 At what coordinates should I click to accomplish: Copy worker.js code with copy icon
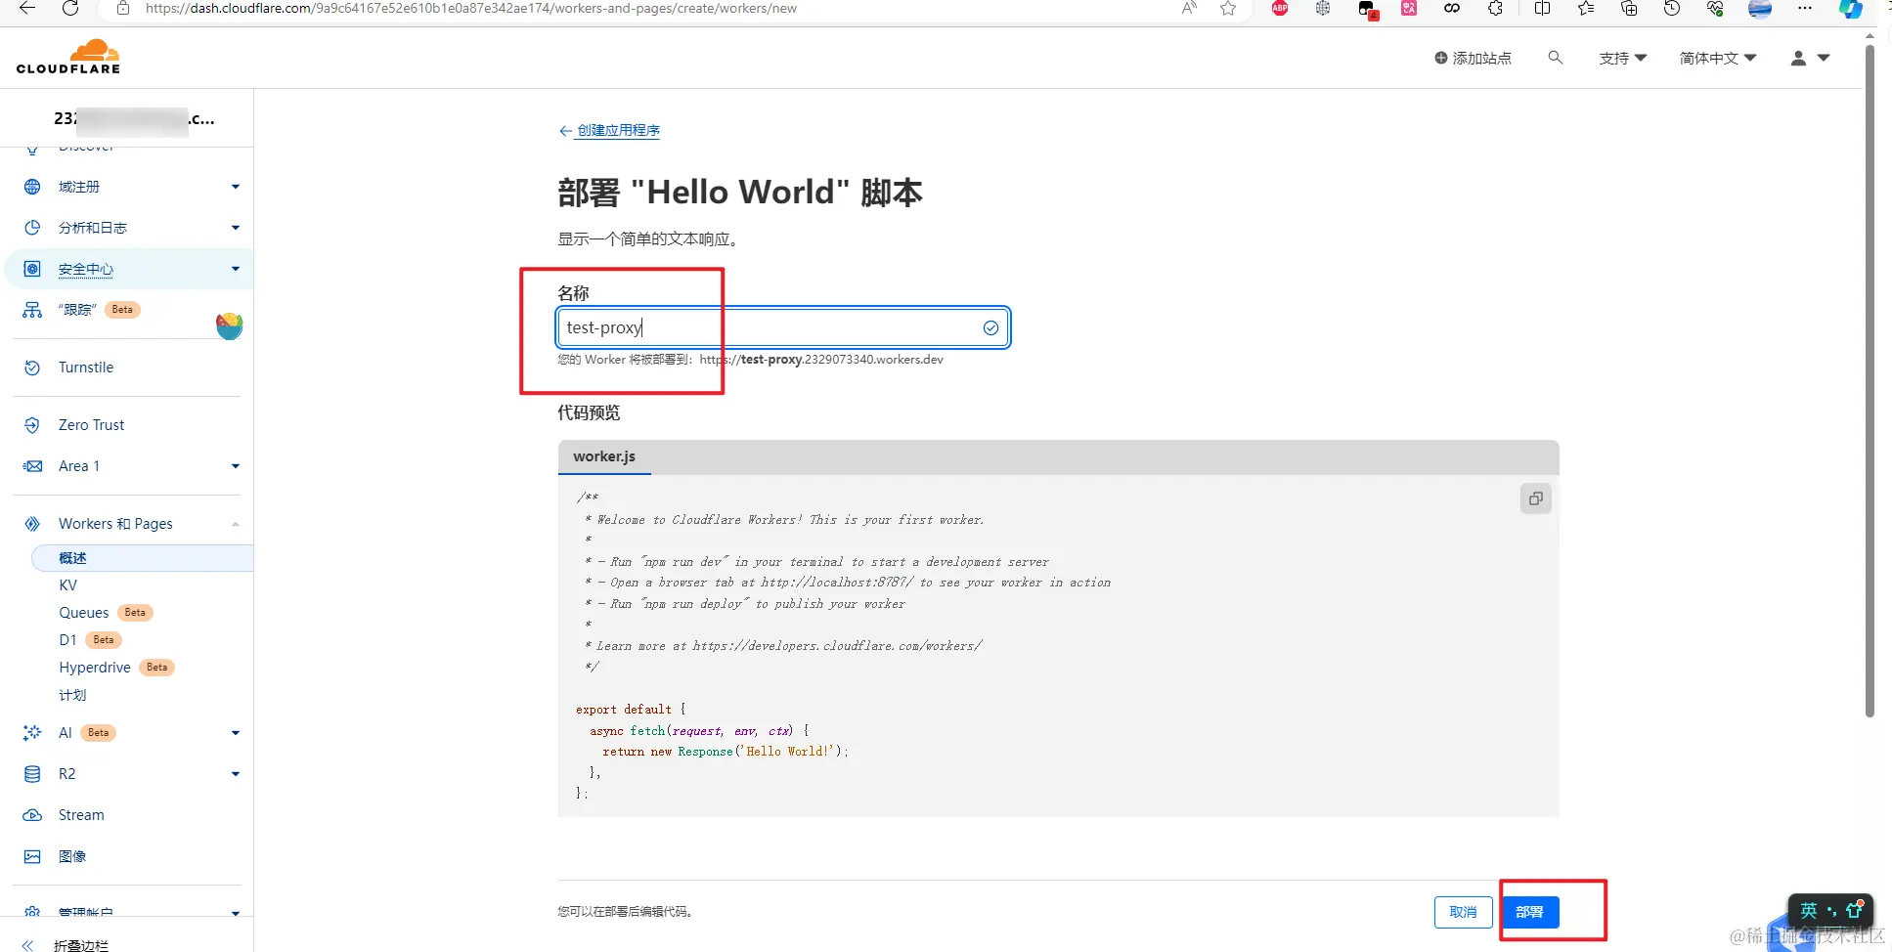pyautogui.click(x=1536, y=498)
